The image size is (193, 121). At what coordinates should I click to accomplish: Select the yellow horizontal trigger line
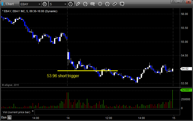87,71
